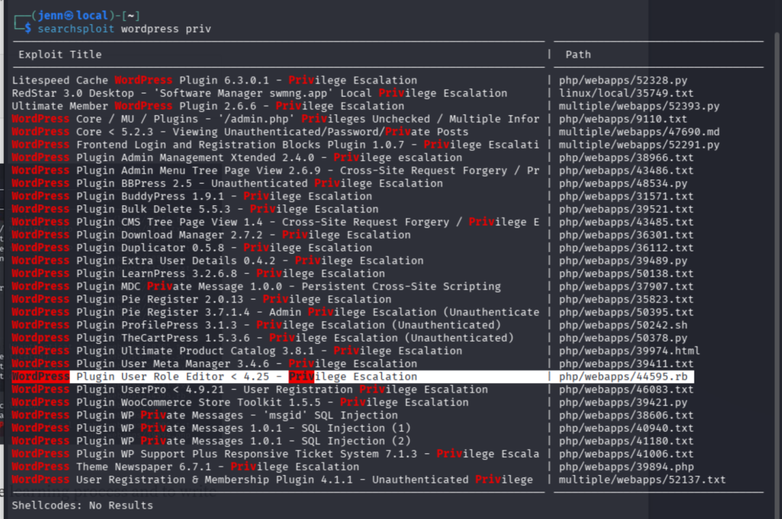Click the highlighted path php/webapps/44595.rb
This screenshot has height=519, width=782.
point(623,377)
